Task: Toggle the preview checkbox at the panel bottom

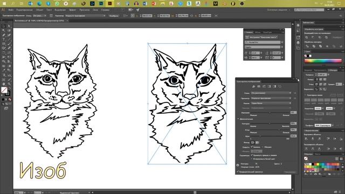Action: 238,171
